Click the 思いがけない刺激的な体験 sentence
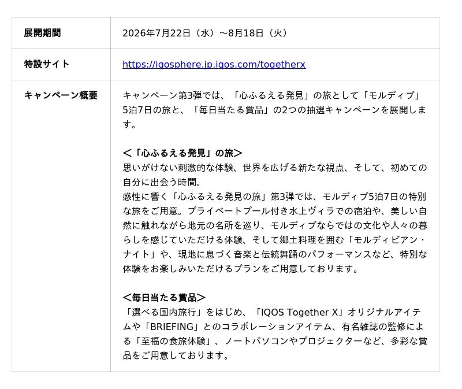Image resolution: width=462 pixels, height=389 pixels. point(275,168)
